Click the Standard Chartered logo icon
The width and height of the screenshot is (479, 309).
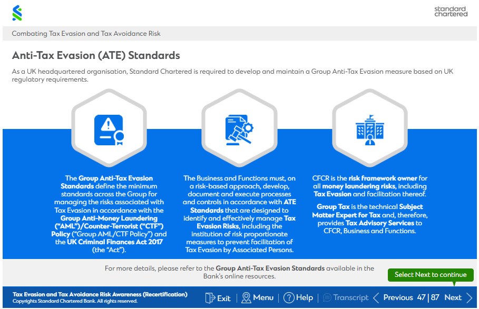17,13
